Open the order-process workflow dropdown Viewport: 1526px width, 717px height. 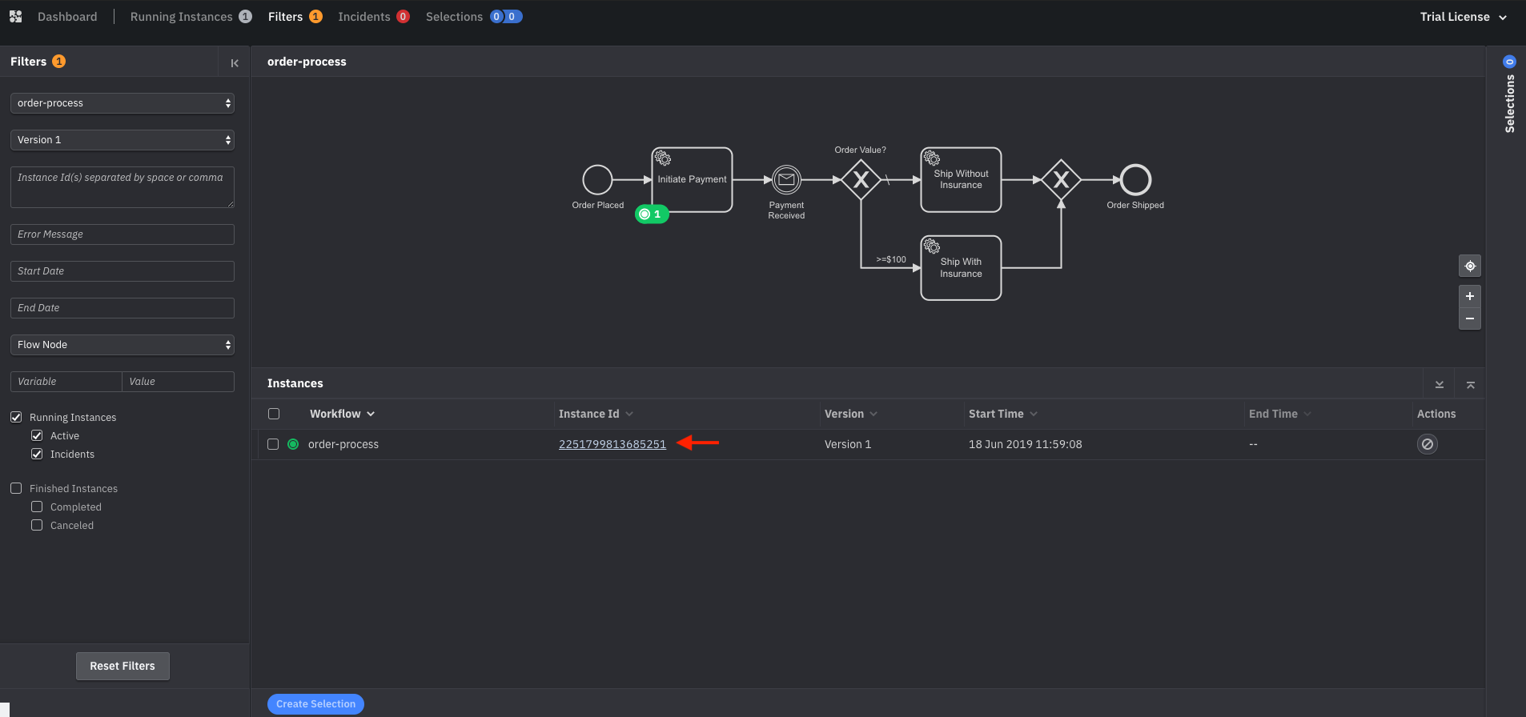pyautogui.click(x=122, y=103)
